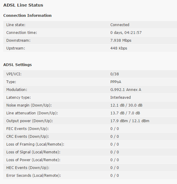Viewport: 177px width, 184px height.
Task: Click the Upstream 448 Kbps value
Action: (119, 48)
